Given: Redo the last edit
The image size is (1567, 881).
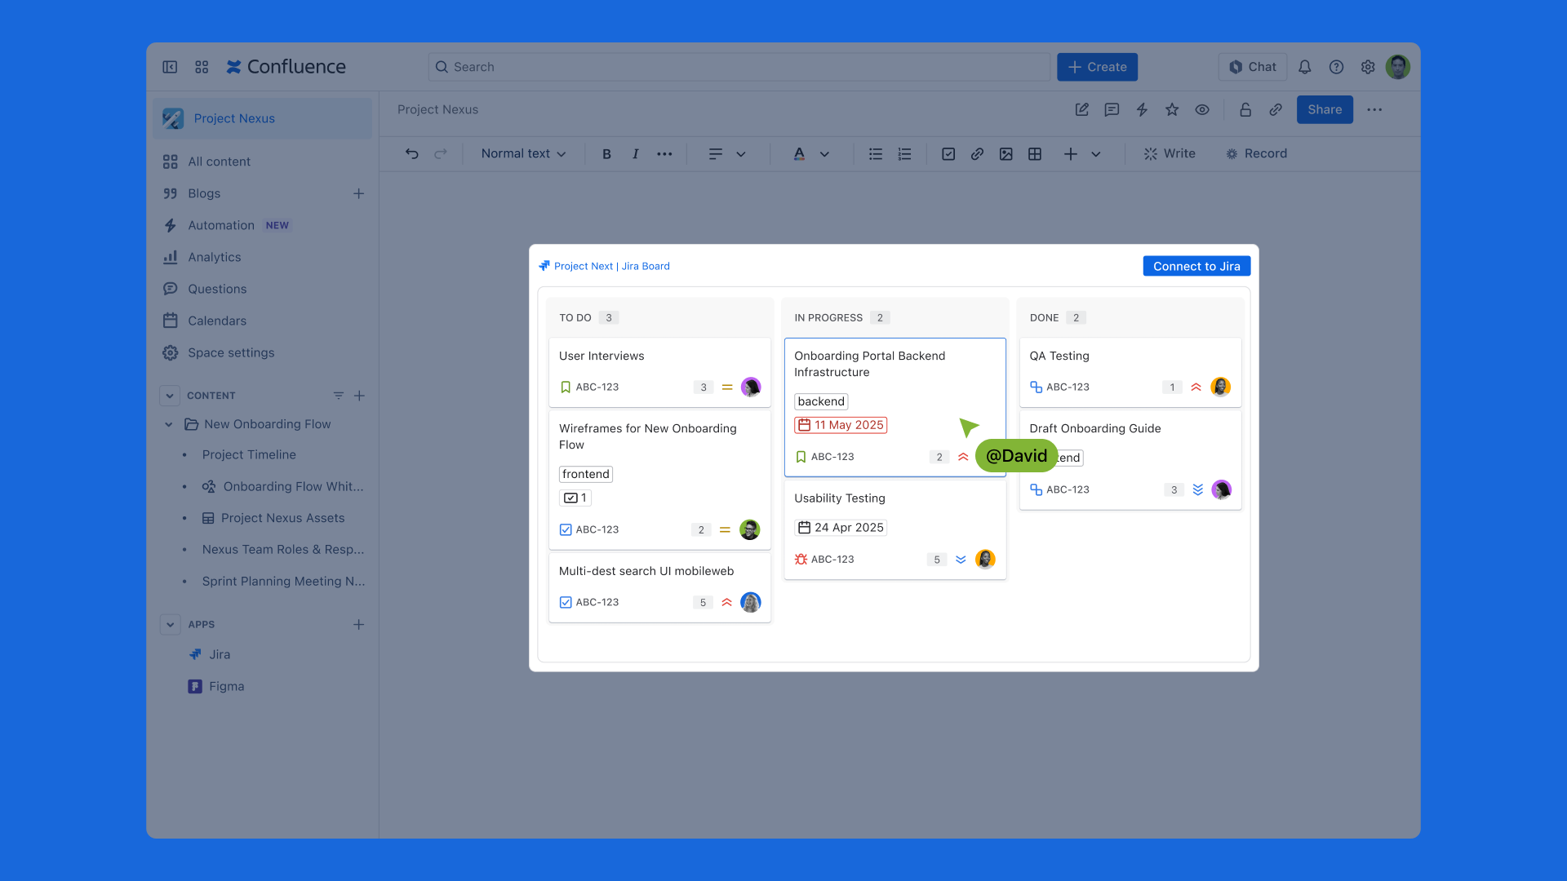Looking at the screenshot, I should tap(441, 153).
